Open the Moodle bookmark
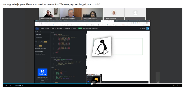This screenshot has width=185, height=104. [74, 25]
